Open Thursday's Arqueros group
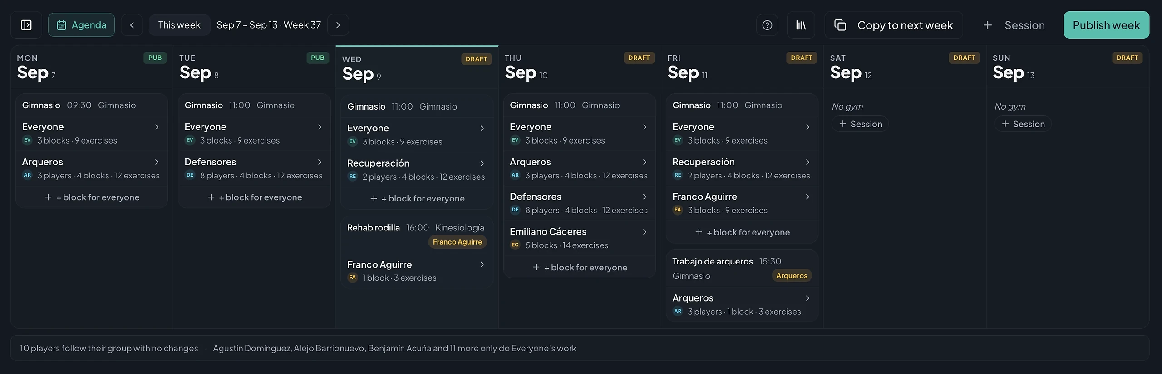This screenshot has height=374, width=1162. tap(579, 168)
